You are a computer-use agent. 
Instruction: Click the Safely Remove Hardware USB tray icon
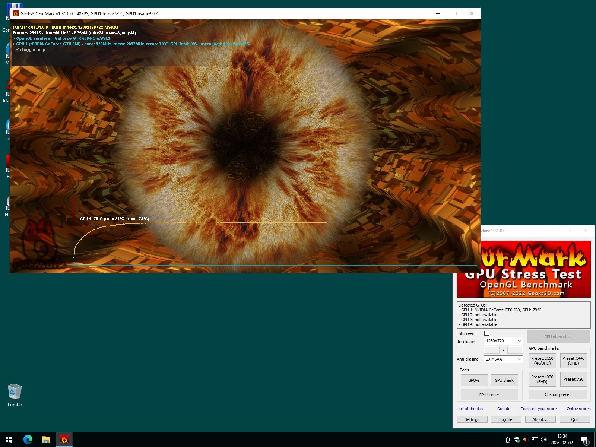(x=508, y=440)
